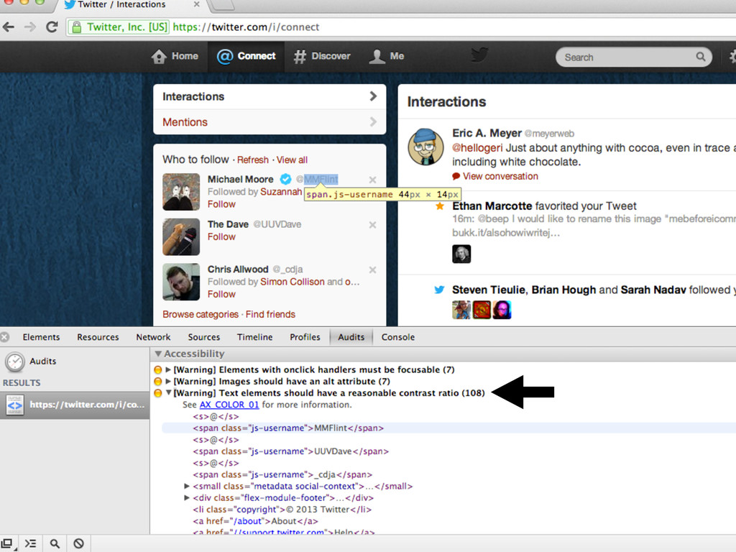Switch to the Resources DevTools tab
Viewport: 736px width, 552px height.
(x=98, y=337)
